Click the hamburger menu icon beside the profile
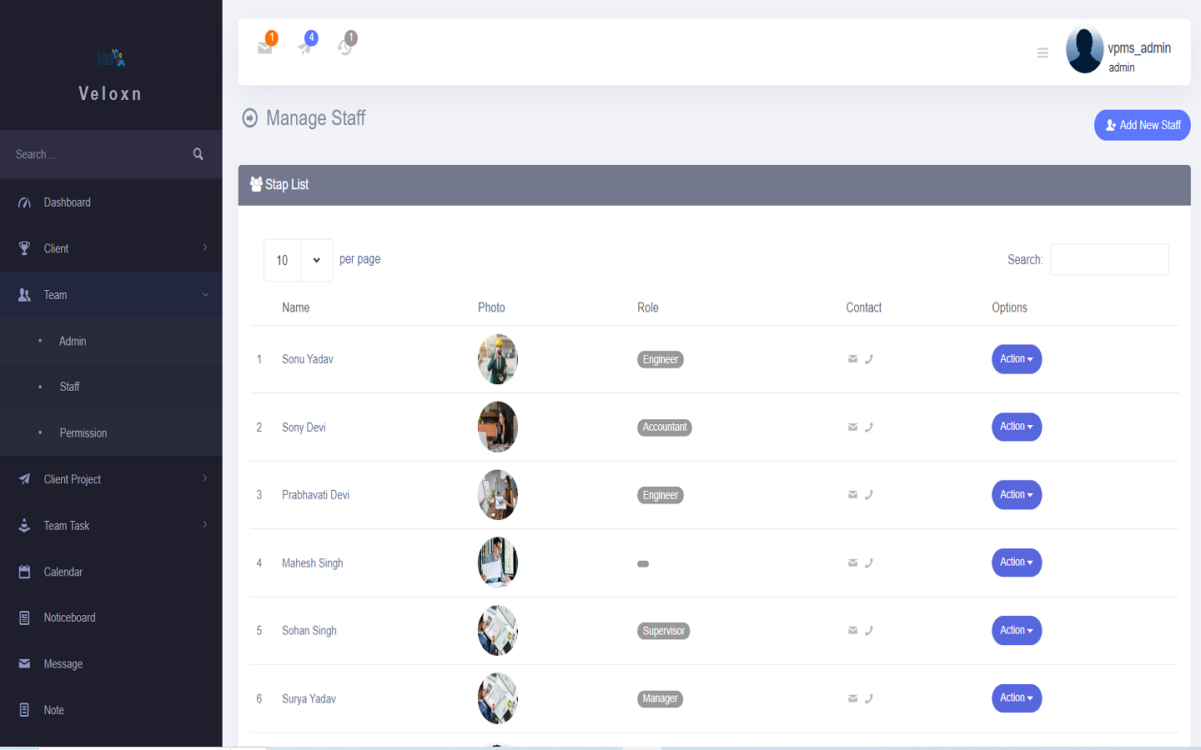 tap(1043, 52)
